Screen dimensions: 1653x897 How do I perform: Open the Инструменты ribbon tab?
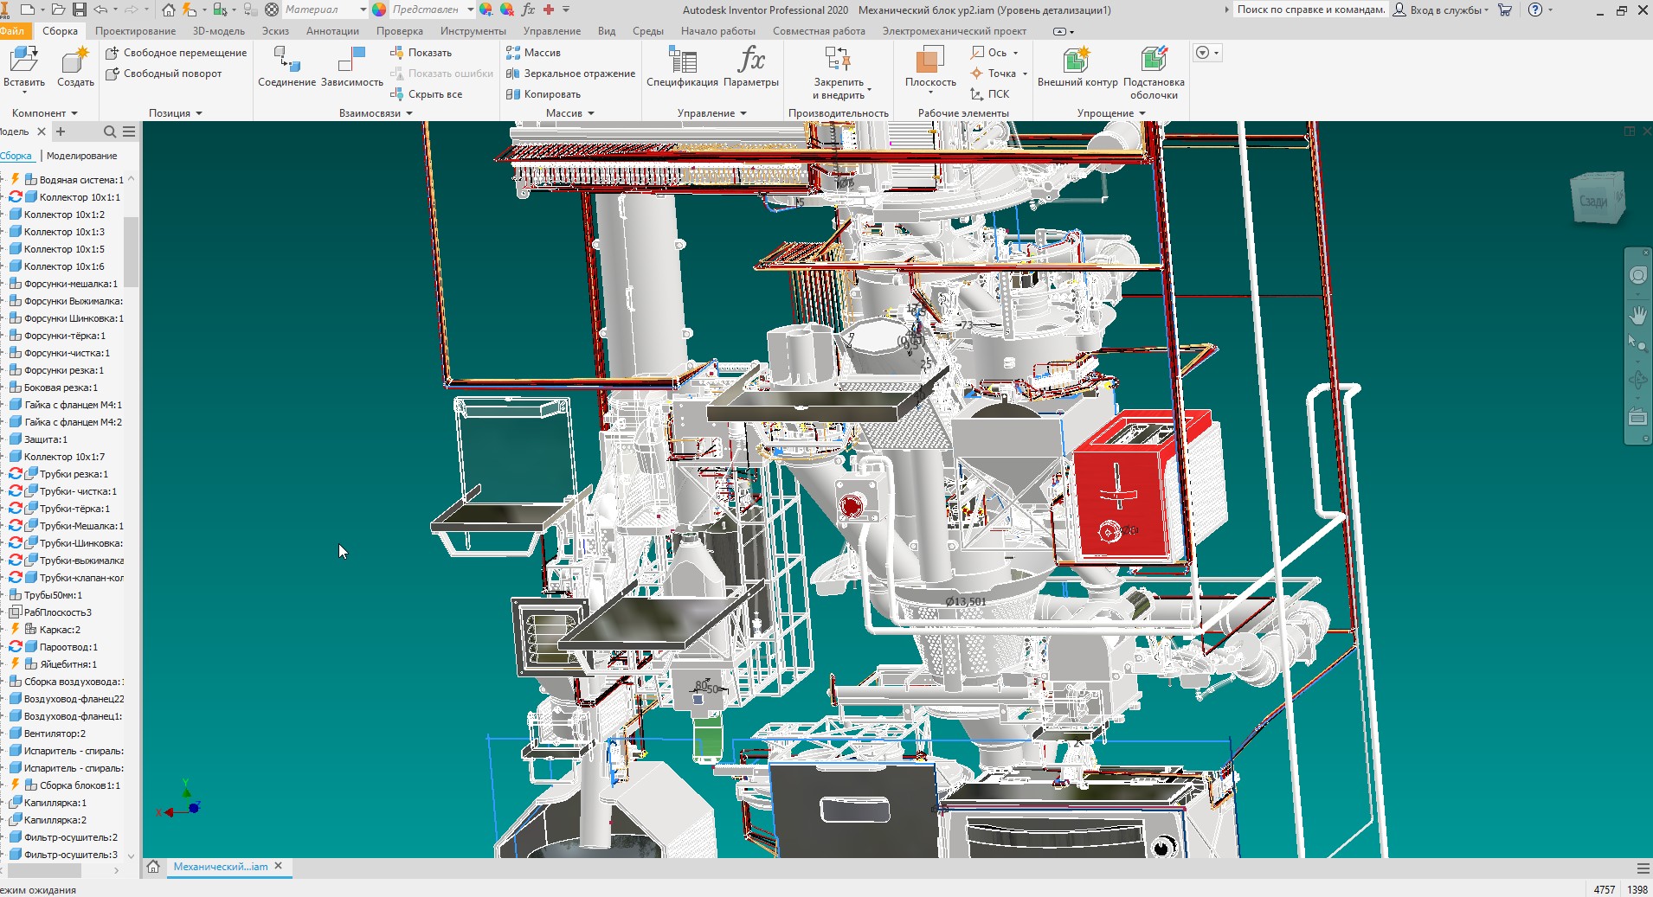[x=473, y=31]
